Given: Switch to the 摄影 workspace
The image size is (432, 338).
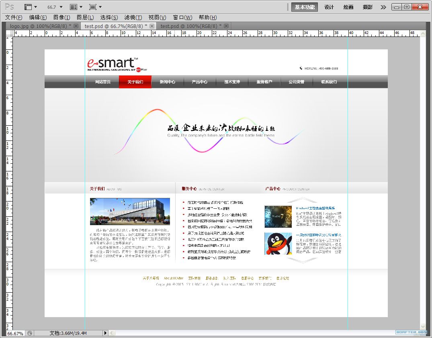Looking at the screenshot, I should [368, 7].
